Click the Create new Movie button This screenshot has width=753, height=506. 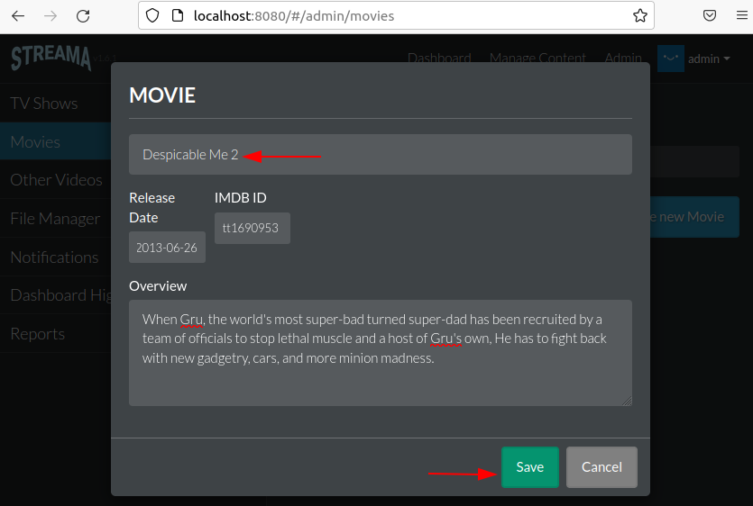pos(694,217)
